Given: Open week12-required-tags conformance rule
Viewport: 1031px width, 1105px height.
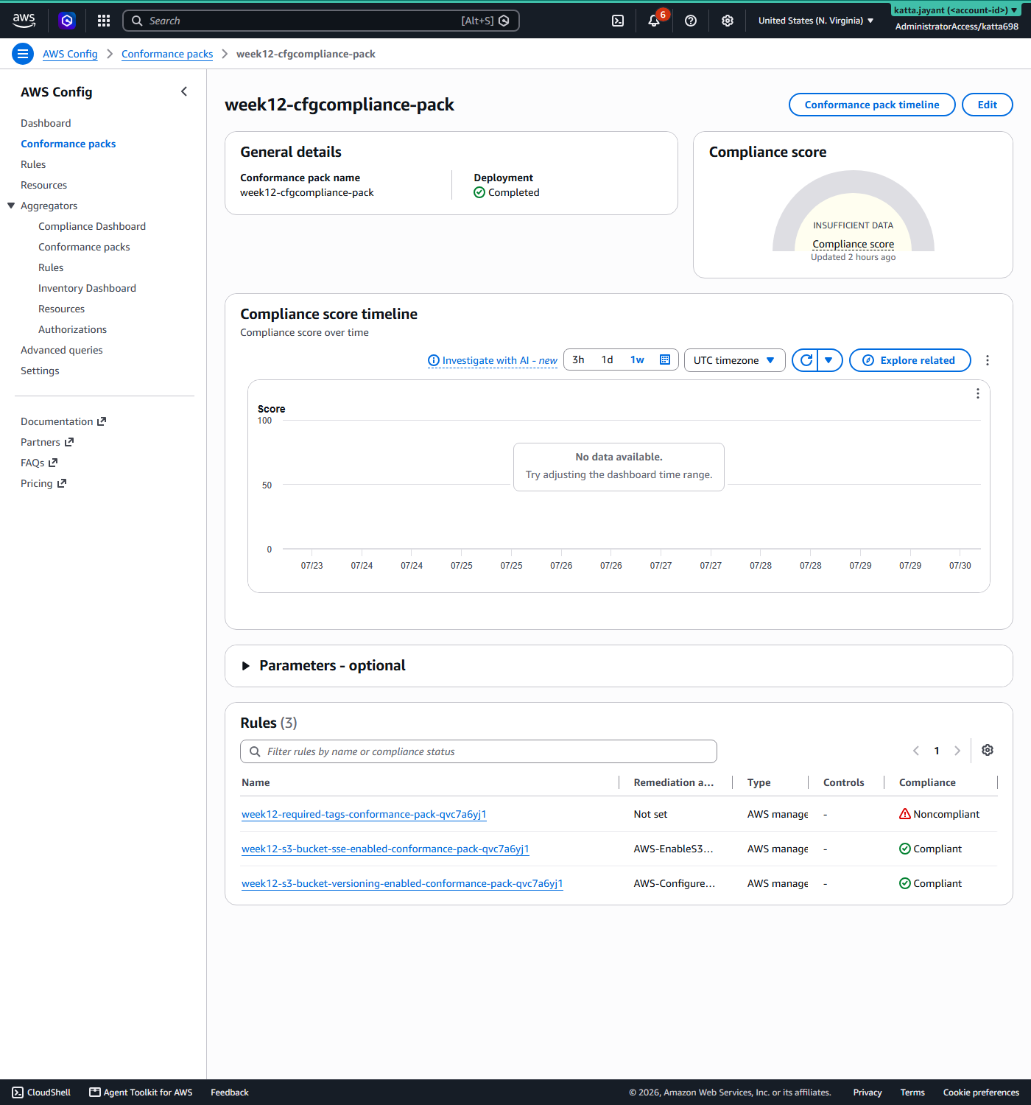Looking at the screenshot, I should tap(364, 814).
